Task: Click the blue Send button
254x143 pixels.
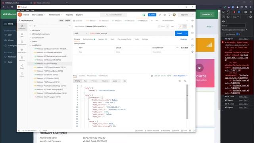Action: [179, 33]
